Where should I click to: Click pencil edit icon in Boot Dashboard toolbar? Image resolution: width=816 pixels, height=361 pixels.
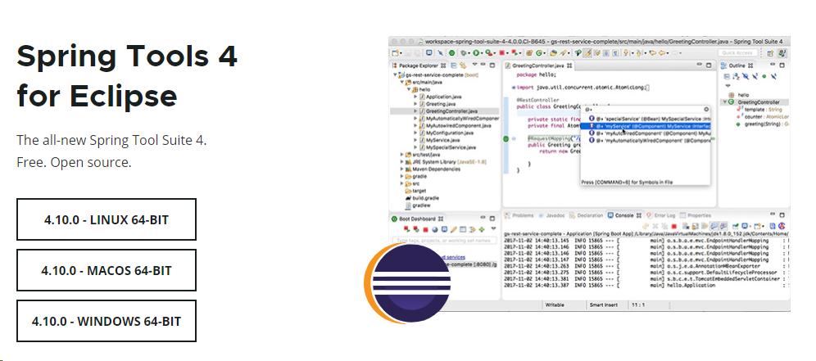click(x=454, y=229)
